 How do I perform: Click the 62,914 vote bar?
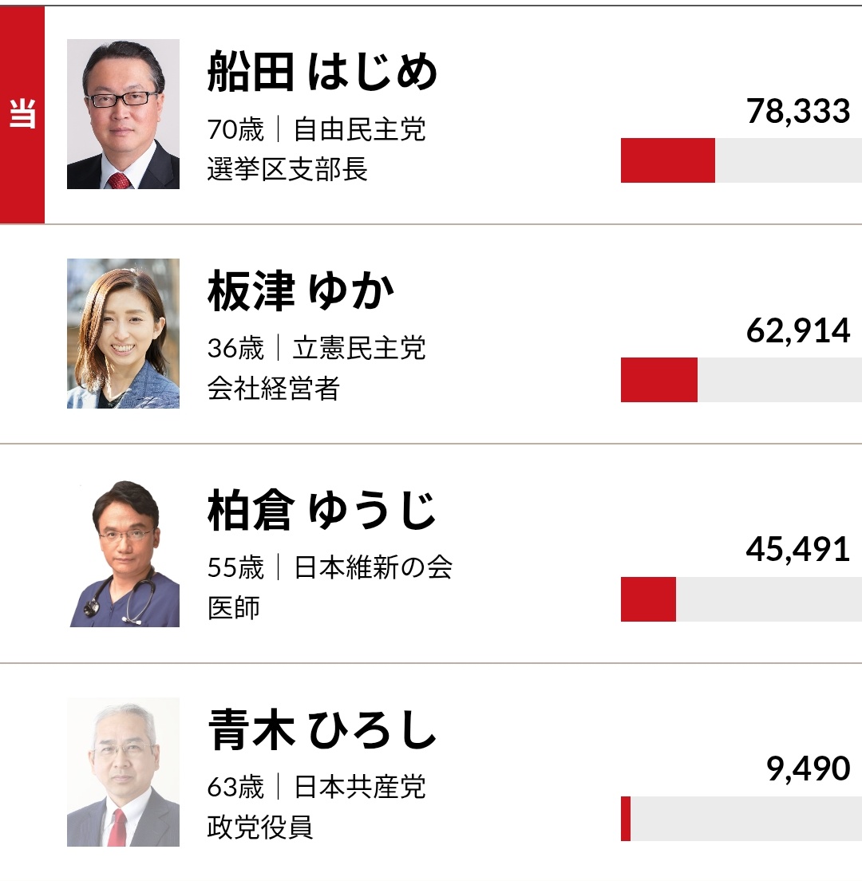pyautogui.click(x=741, y=380)
